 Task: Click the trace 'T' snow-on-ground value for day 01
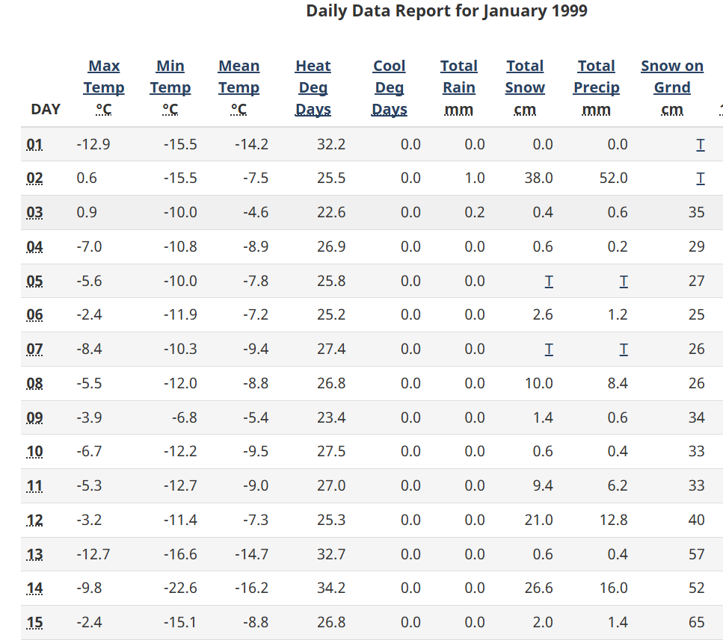(700, 144)
